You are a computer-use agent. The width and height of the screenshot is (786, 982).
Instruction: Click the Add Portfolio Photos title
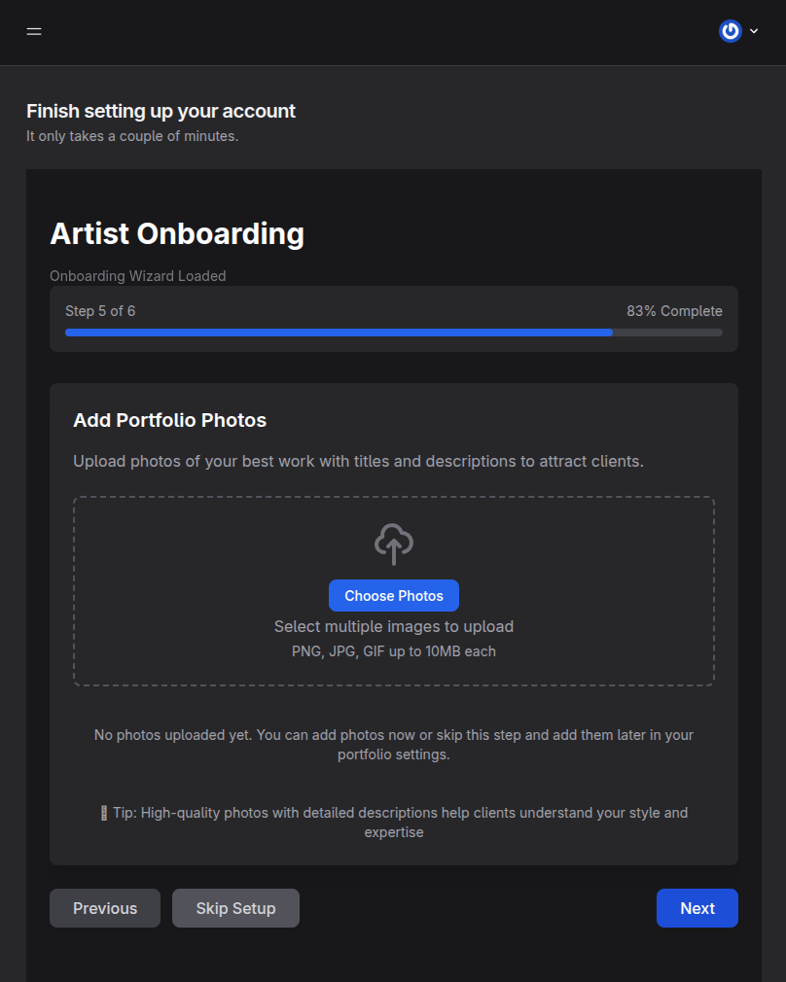click(x=169, y=420)
